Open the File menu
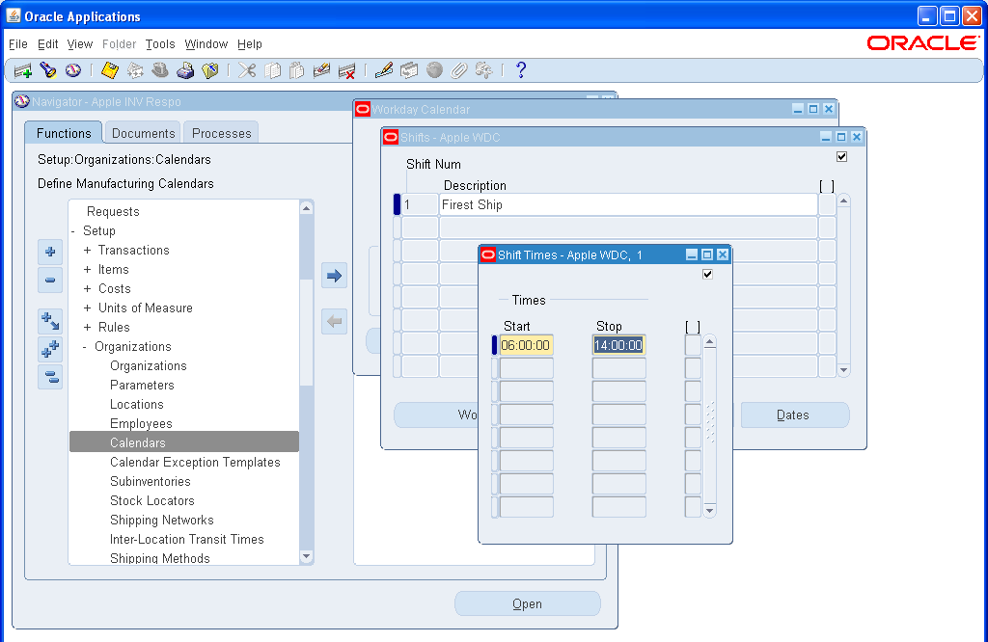The height and width of the screenshot is (642, 988). point(18,44)
